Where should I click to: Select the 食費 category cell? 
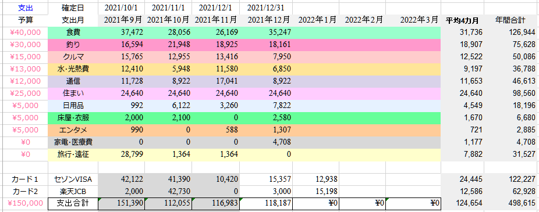pyautogui.click(x=73, y=33)
